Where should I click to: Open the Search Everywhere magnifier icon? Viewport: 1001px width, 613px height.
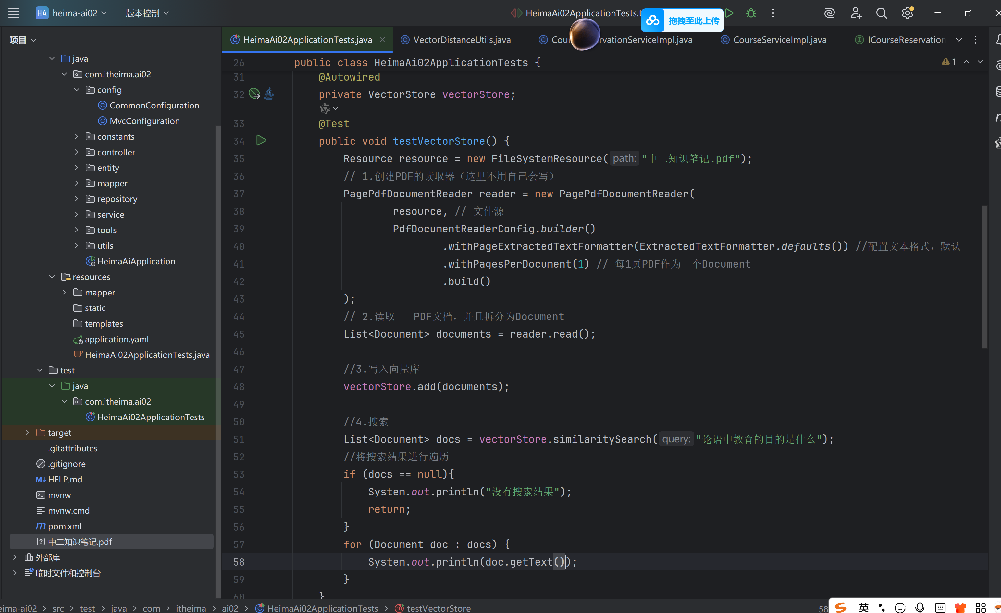(x=881, y=13)
